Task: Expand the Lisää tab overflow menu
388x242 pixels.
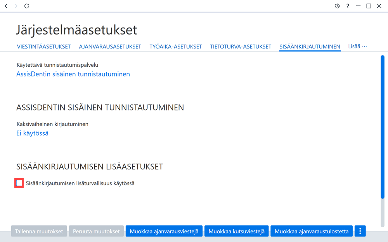Action: pos(357,46)
